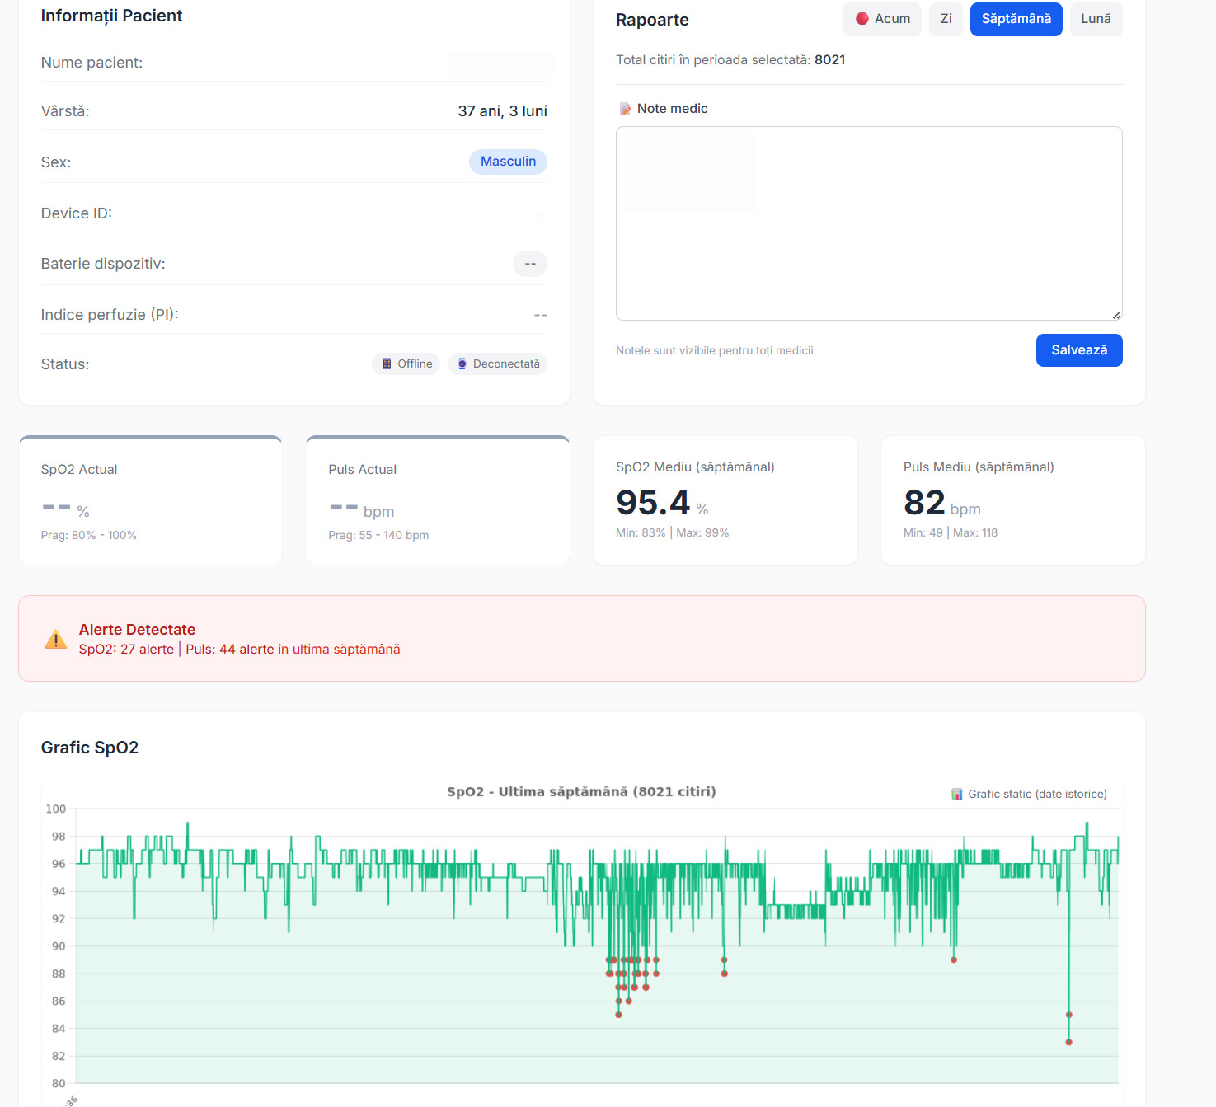Click the Deconectată status icon
The image size is (1216, 1107).
pos(462,364)
